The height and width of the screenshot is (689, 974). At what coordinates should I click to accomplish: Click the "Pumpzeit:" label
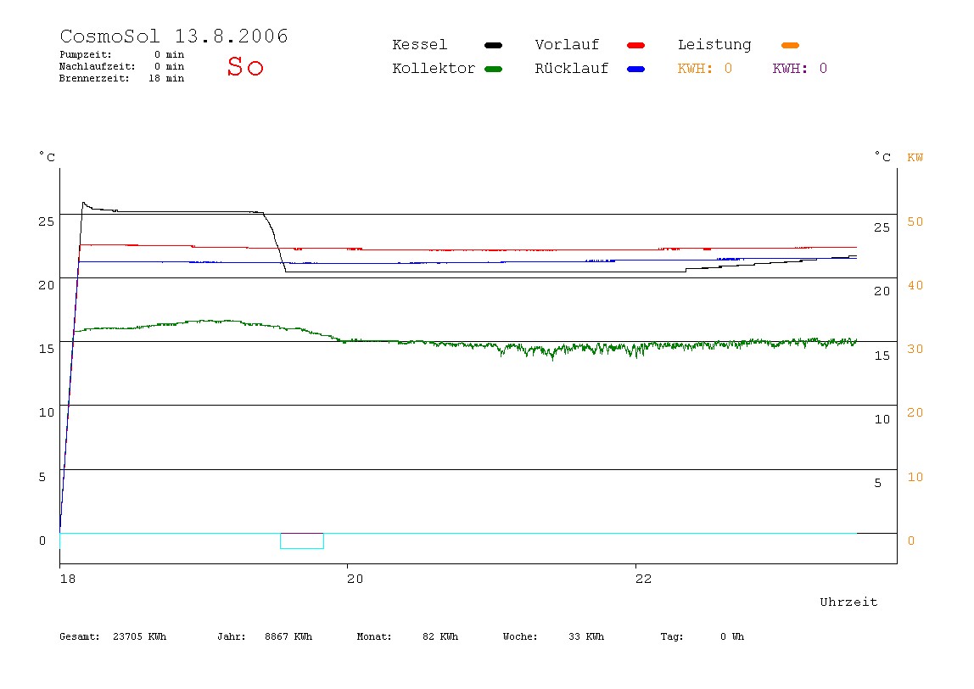tap(86, 54)
